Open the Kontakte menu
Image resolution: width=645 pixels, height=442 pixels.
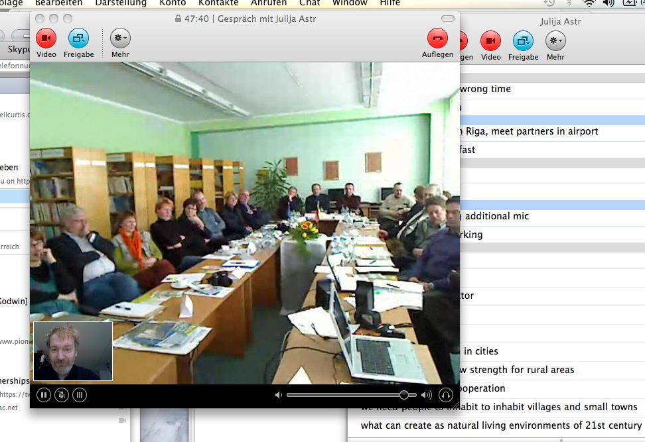(218, 3)
